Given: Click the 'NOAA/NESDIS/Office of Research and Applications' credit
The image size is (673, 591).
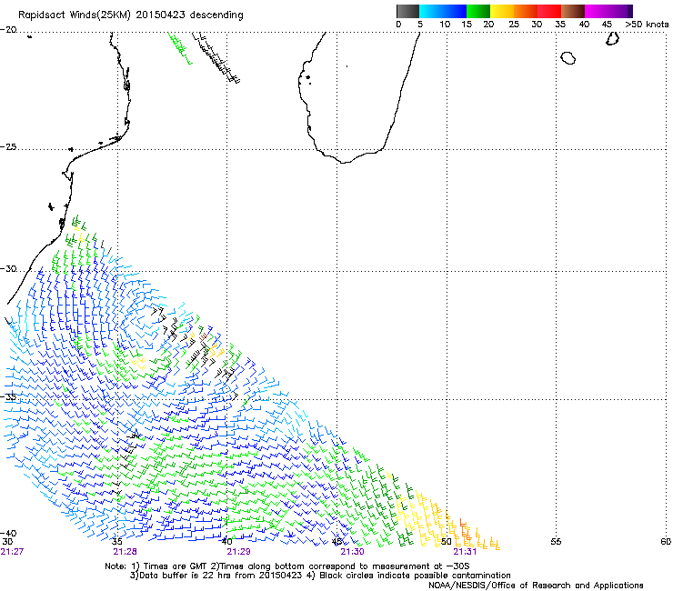Looking at the screenshot, I should click(x=536, y=586).
